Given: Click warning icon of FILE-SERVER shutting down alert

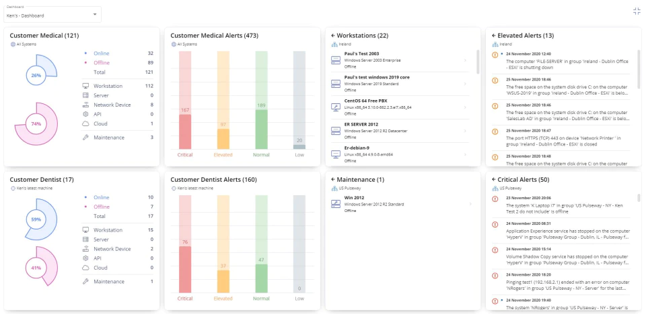Looking at the screenshot, I should click(x=495, y=54).
